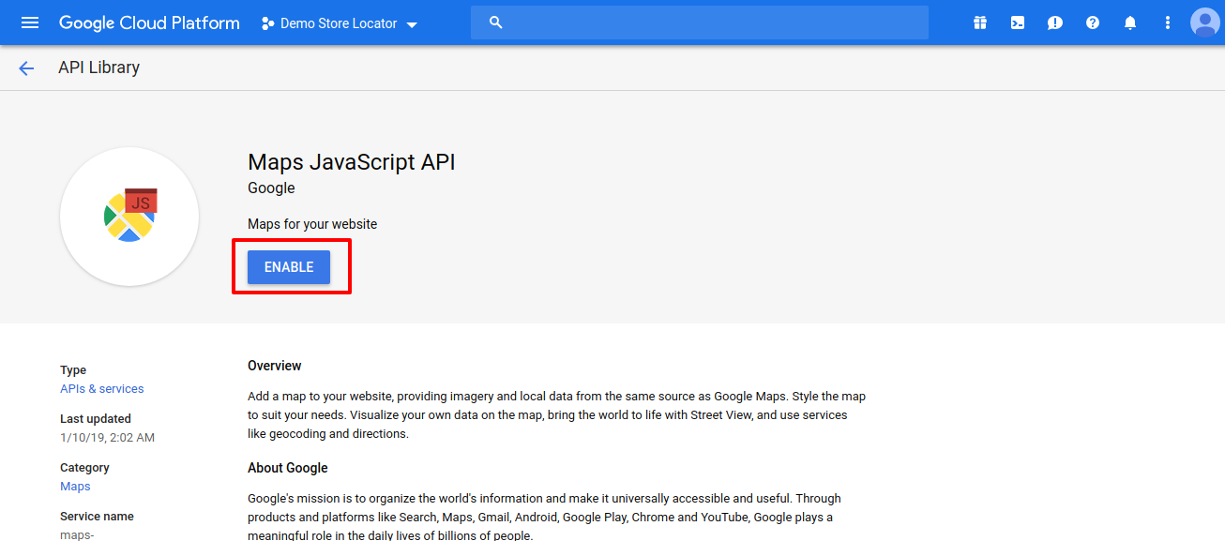Open the Help question mark menu
Image resolution: width=1225 pixels, height=541 pixels.
(x=1093, y=23)
